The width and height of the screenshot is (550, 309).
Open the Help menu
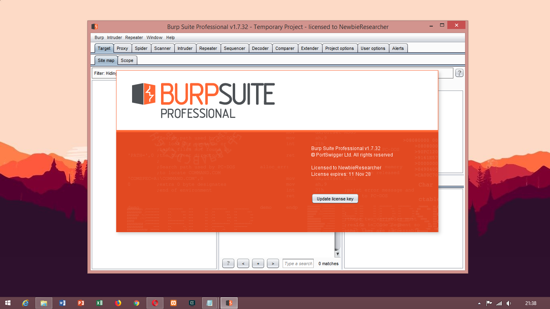[x=171, y=37]
